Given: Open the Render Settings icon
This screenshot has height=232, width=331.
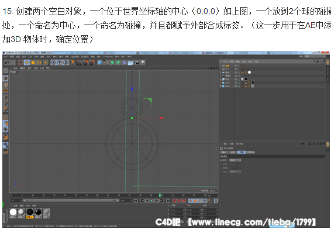Looking at the screenshot, I should (92, 63).
